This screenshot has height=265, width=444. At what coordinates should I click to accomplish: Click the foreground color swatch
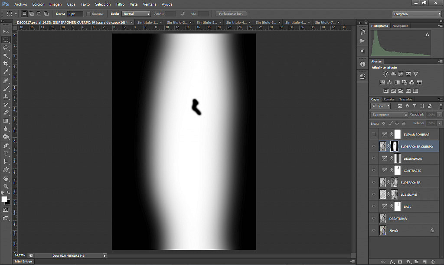[x=4, y=199]
